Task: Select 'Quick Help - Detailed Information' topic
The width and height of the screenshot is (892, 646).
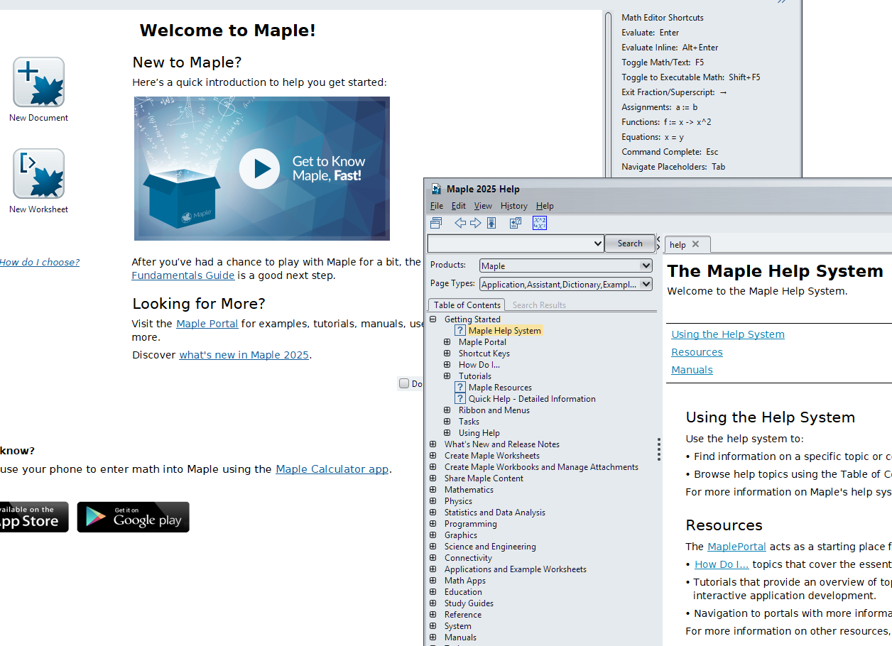Action: point(532,399)
